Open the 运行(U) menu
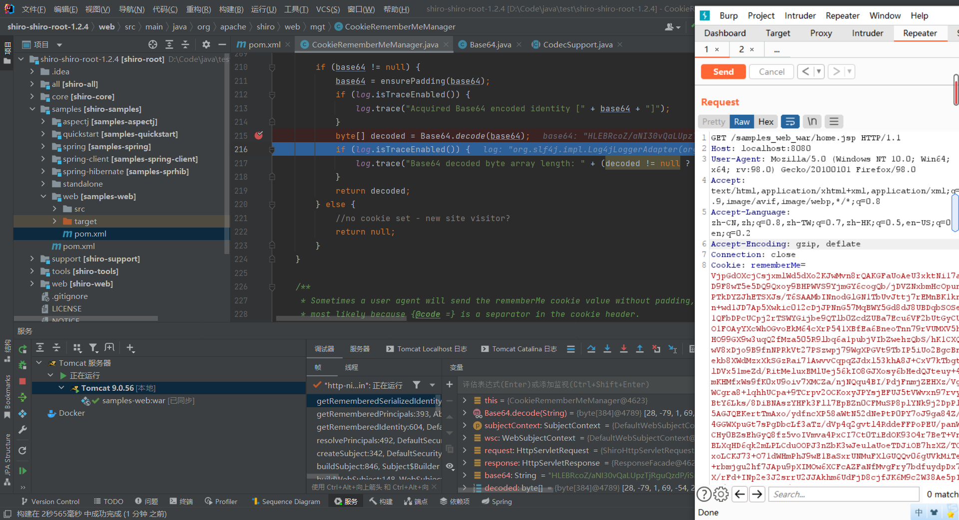This screenshot has width=959, height=520. coord(263,9)
